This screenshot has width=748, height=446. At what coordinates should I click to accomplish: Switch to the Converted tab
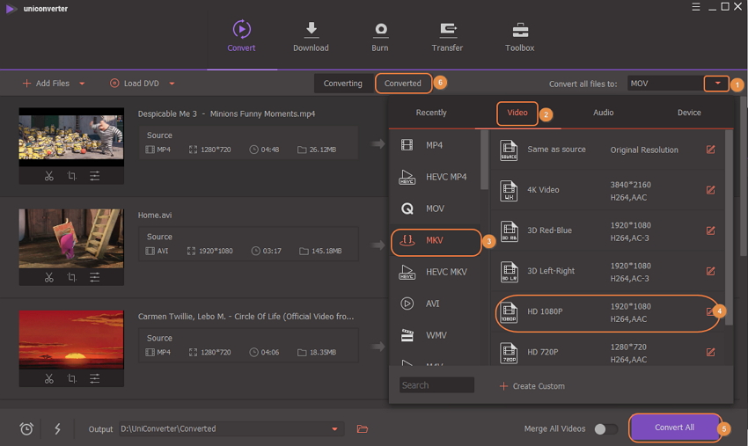tap(403, 84)
